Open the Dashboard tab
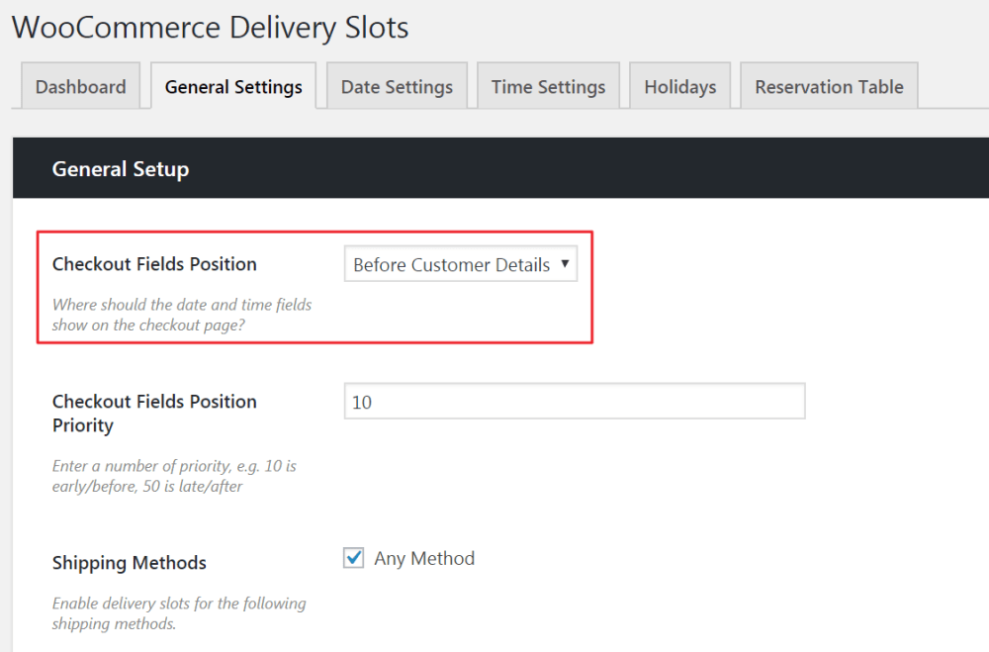 click(80, 87)
